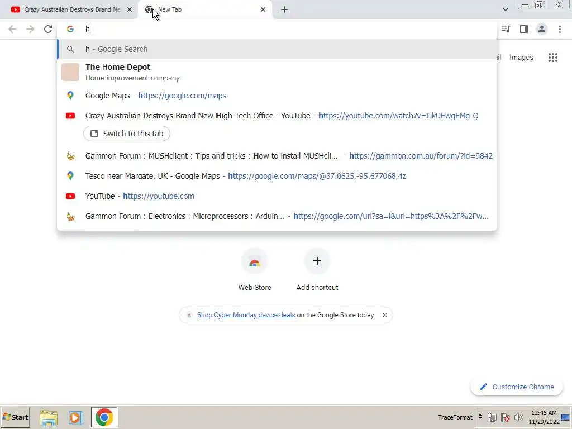The height and width of the screenshot is (429, 572).
Task: Click Maps pin icon on Tesco suggestion
Action: click(70, 176)
